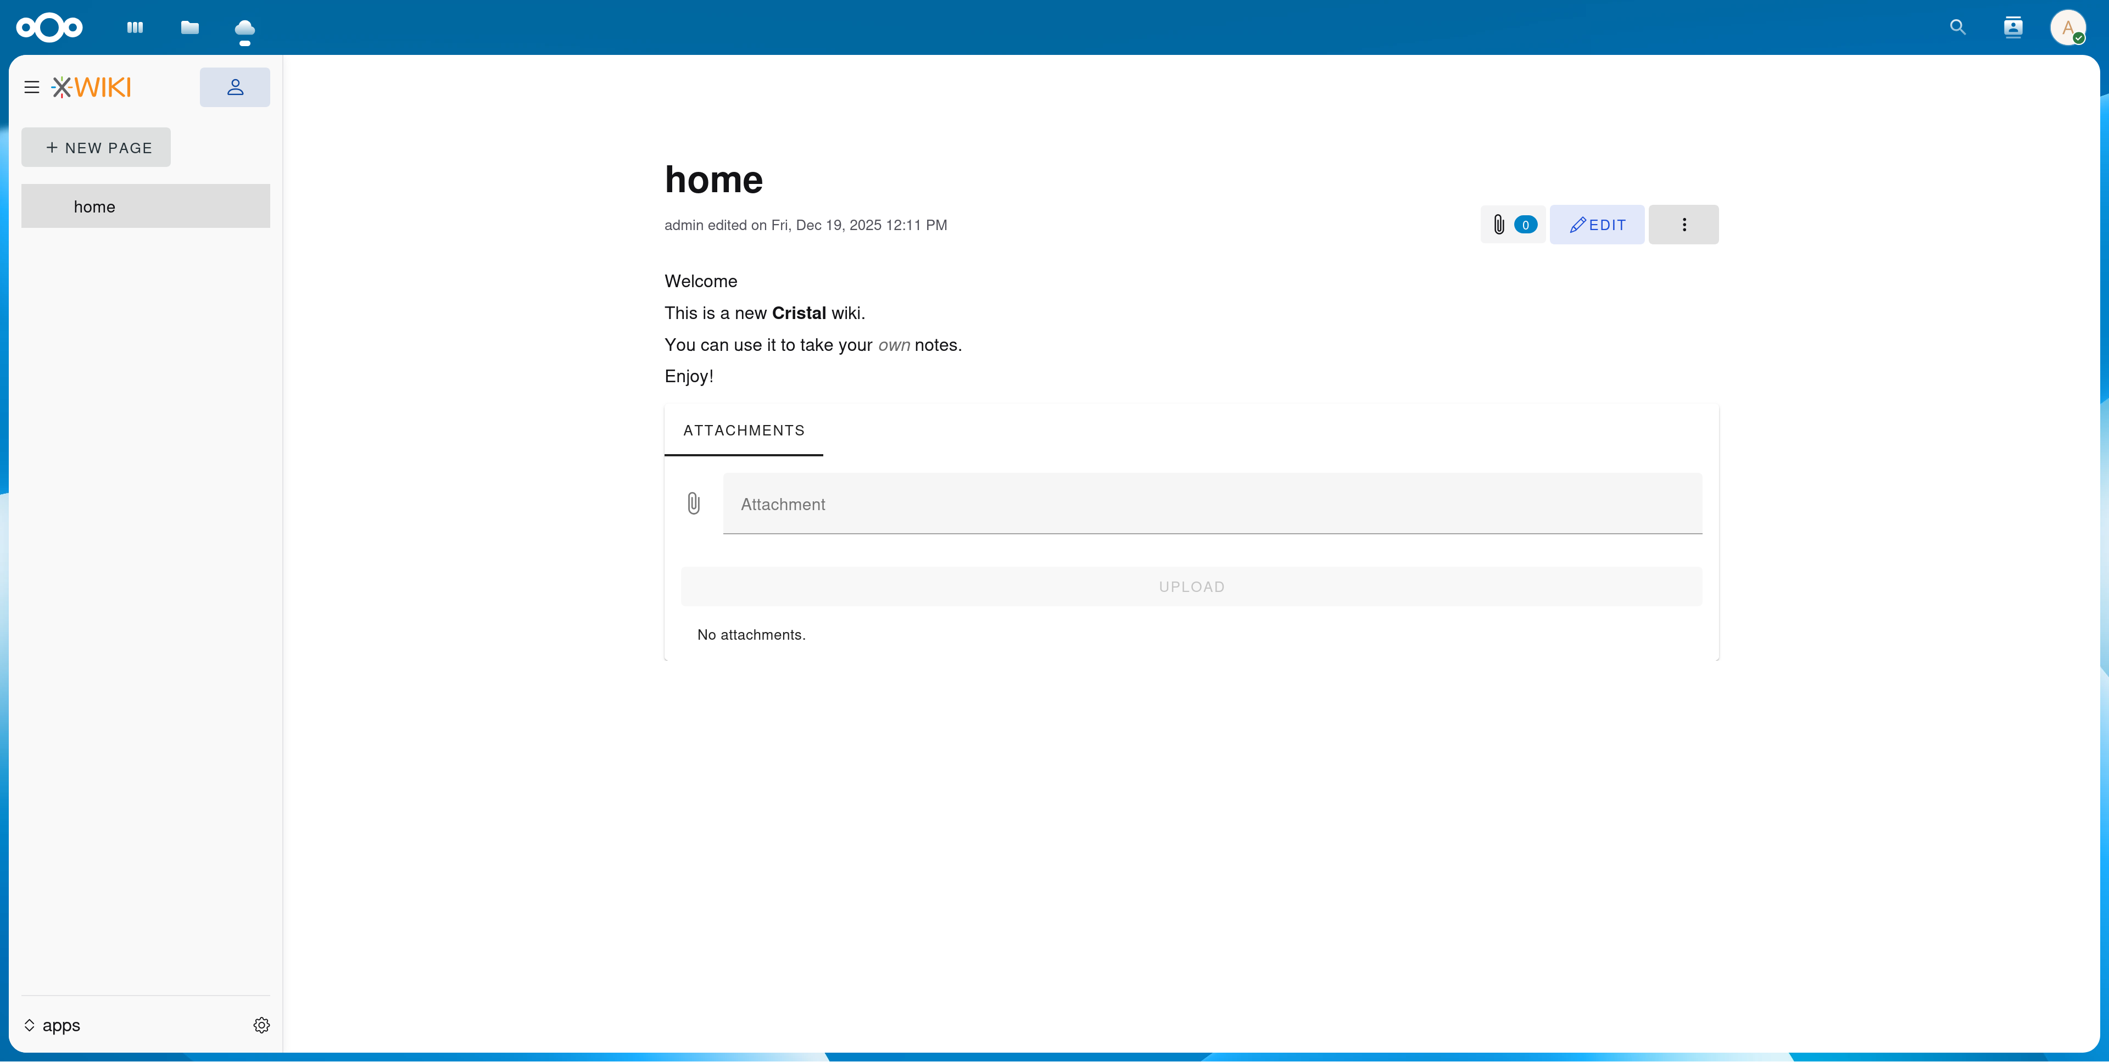Open the three-dot more actions menu
This screenshot has height=1062, width=2109.
1683,225
